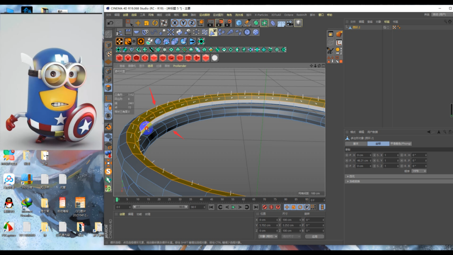This screenshot has width=453, height=255.
Task: Select the Rotate tool icon
Action: tap(155, 23)
